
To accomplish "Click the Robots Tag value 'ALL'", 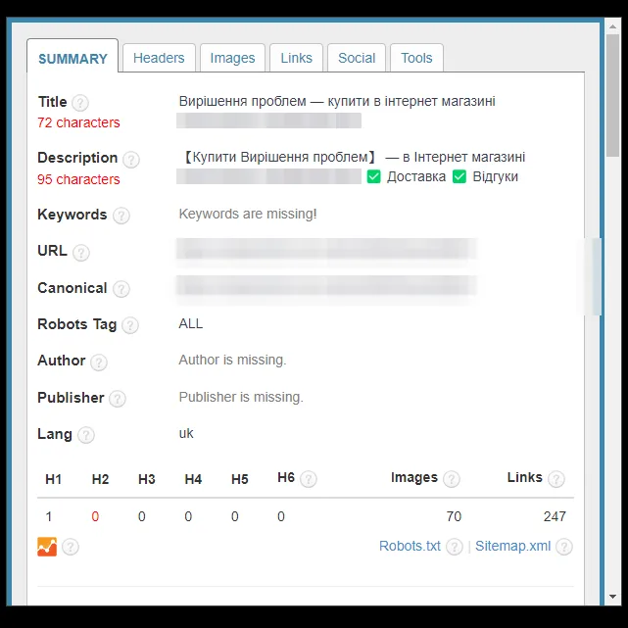I will [191, 323].
